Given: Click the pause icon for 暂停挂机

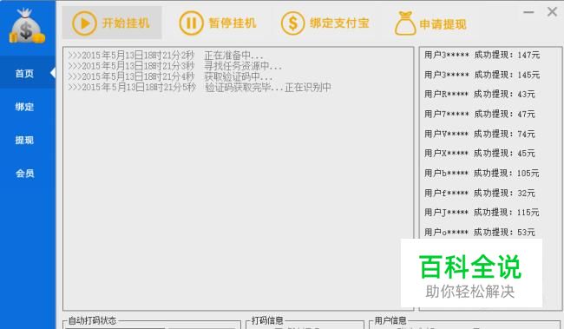Looking at the screenshot, I should coord(192,23).
